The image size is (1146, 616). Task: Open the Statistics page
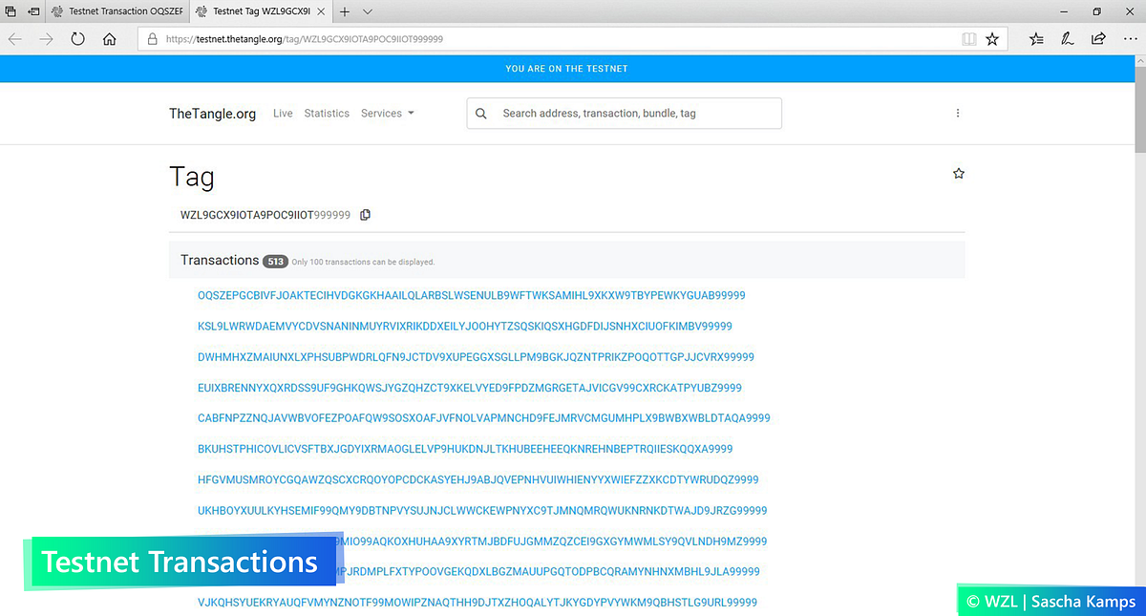click(327, 113)
